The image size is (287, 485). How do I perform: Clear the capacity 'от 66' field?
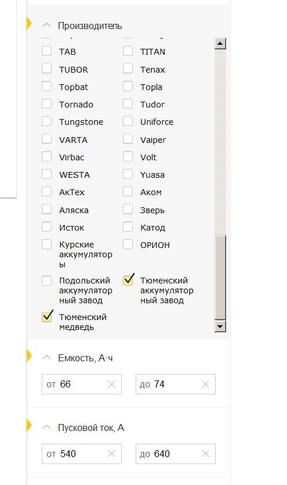(x=111, y=385)
